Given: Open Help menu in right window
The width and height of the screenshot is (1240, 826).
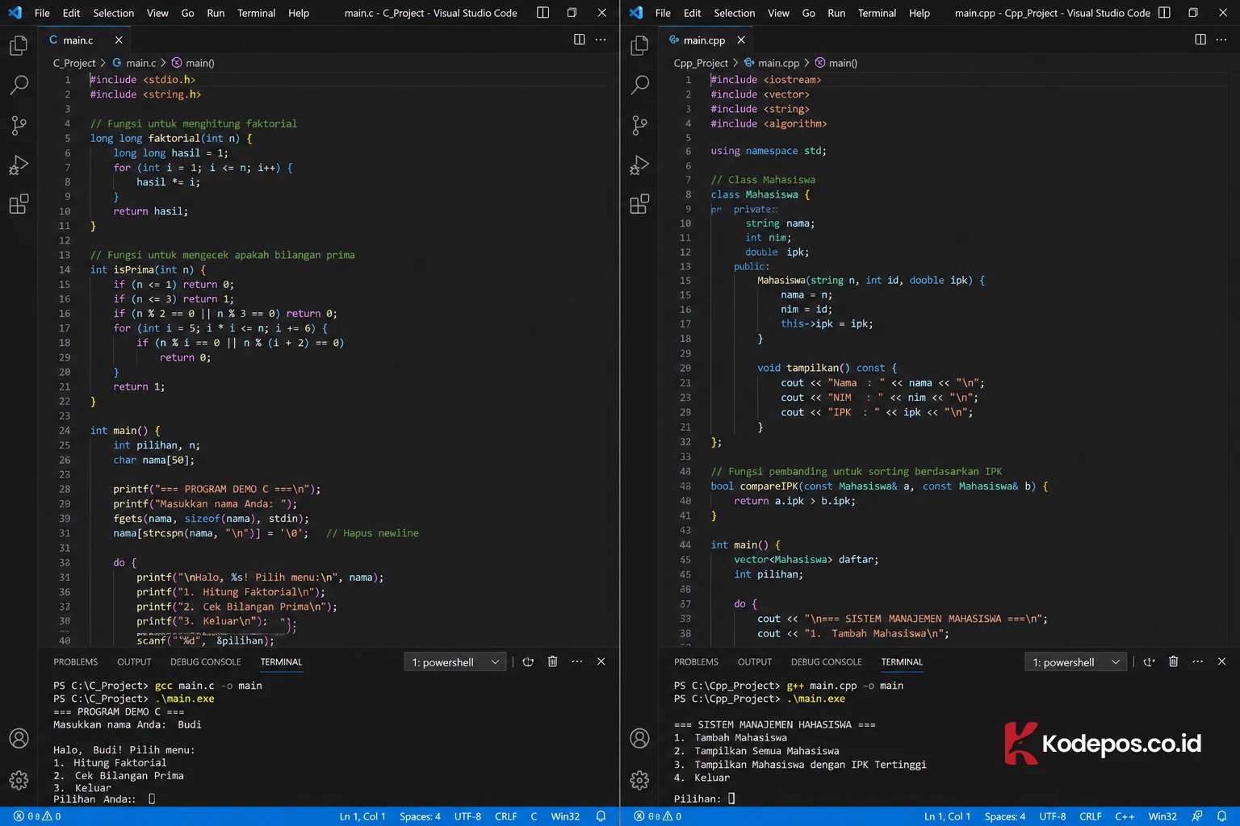Looking at the screenshot, I should [920, 13].
